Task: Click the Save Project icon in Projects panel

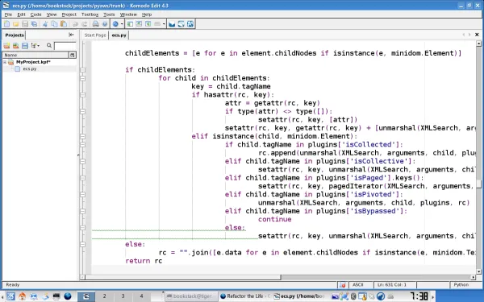Action: click(25, 46)
